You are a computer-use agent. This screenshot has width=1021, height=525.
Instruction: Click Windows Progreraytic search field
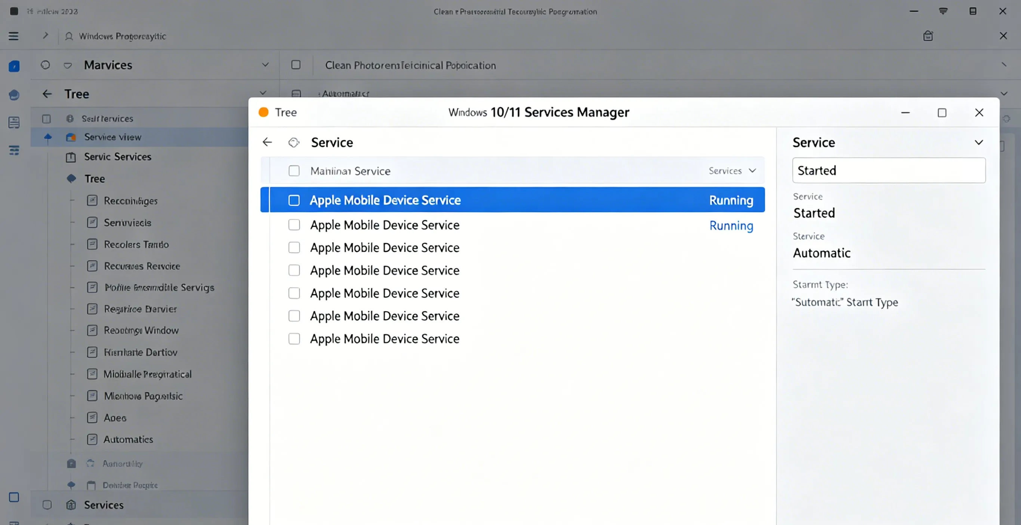coord(122,36)
